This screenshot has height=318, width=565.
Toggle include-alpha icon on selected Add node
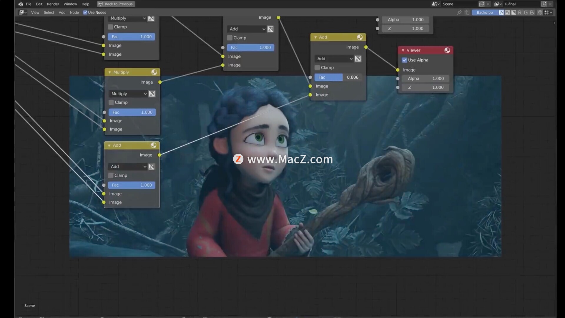point(151,167)
